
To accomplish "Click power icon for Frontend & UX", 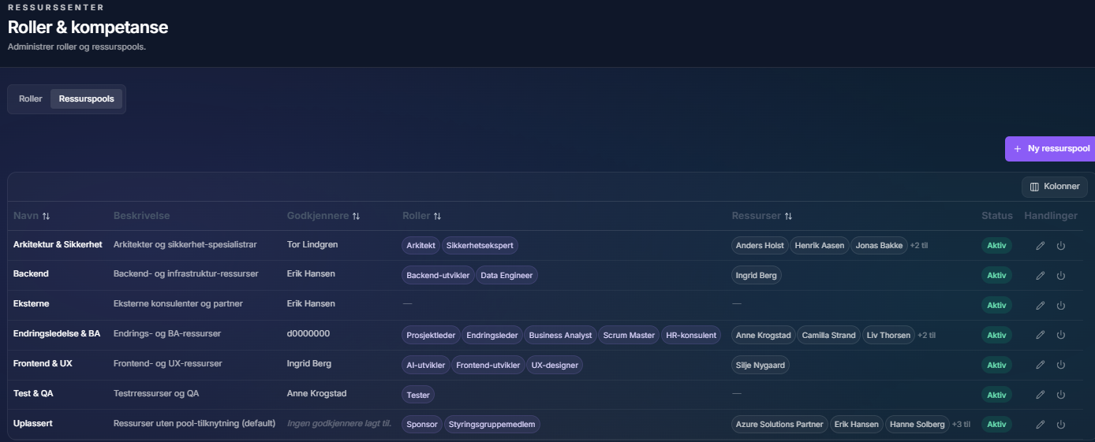I will pyautogui.click(x=1061, y=365).
